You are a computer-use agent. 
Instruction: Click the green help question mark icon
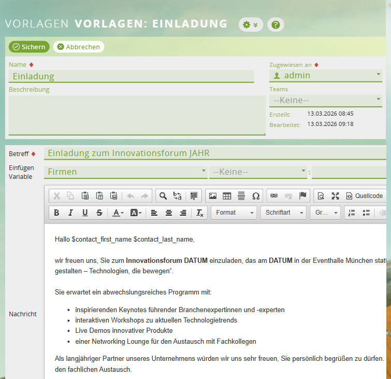[x=276, y=24]
